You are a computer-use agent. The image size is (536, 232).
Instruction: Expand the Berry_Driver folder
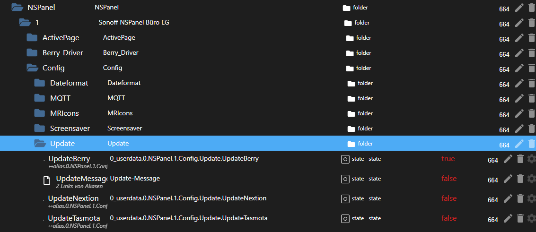32,52
